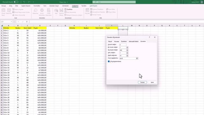This screenshot has width=204, height=115.
Task: Open Makro Güvenliği settings
Action: pyautogui.click(x=18, y=15)
